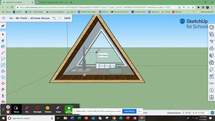Image resolution: width=215 pixels, height=121 pixels.
Task: Open the Components panel
Action: pyautogui.click(x=211, y=48)
